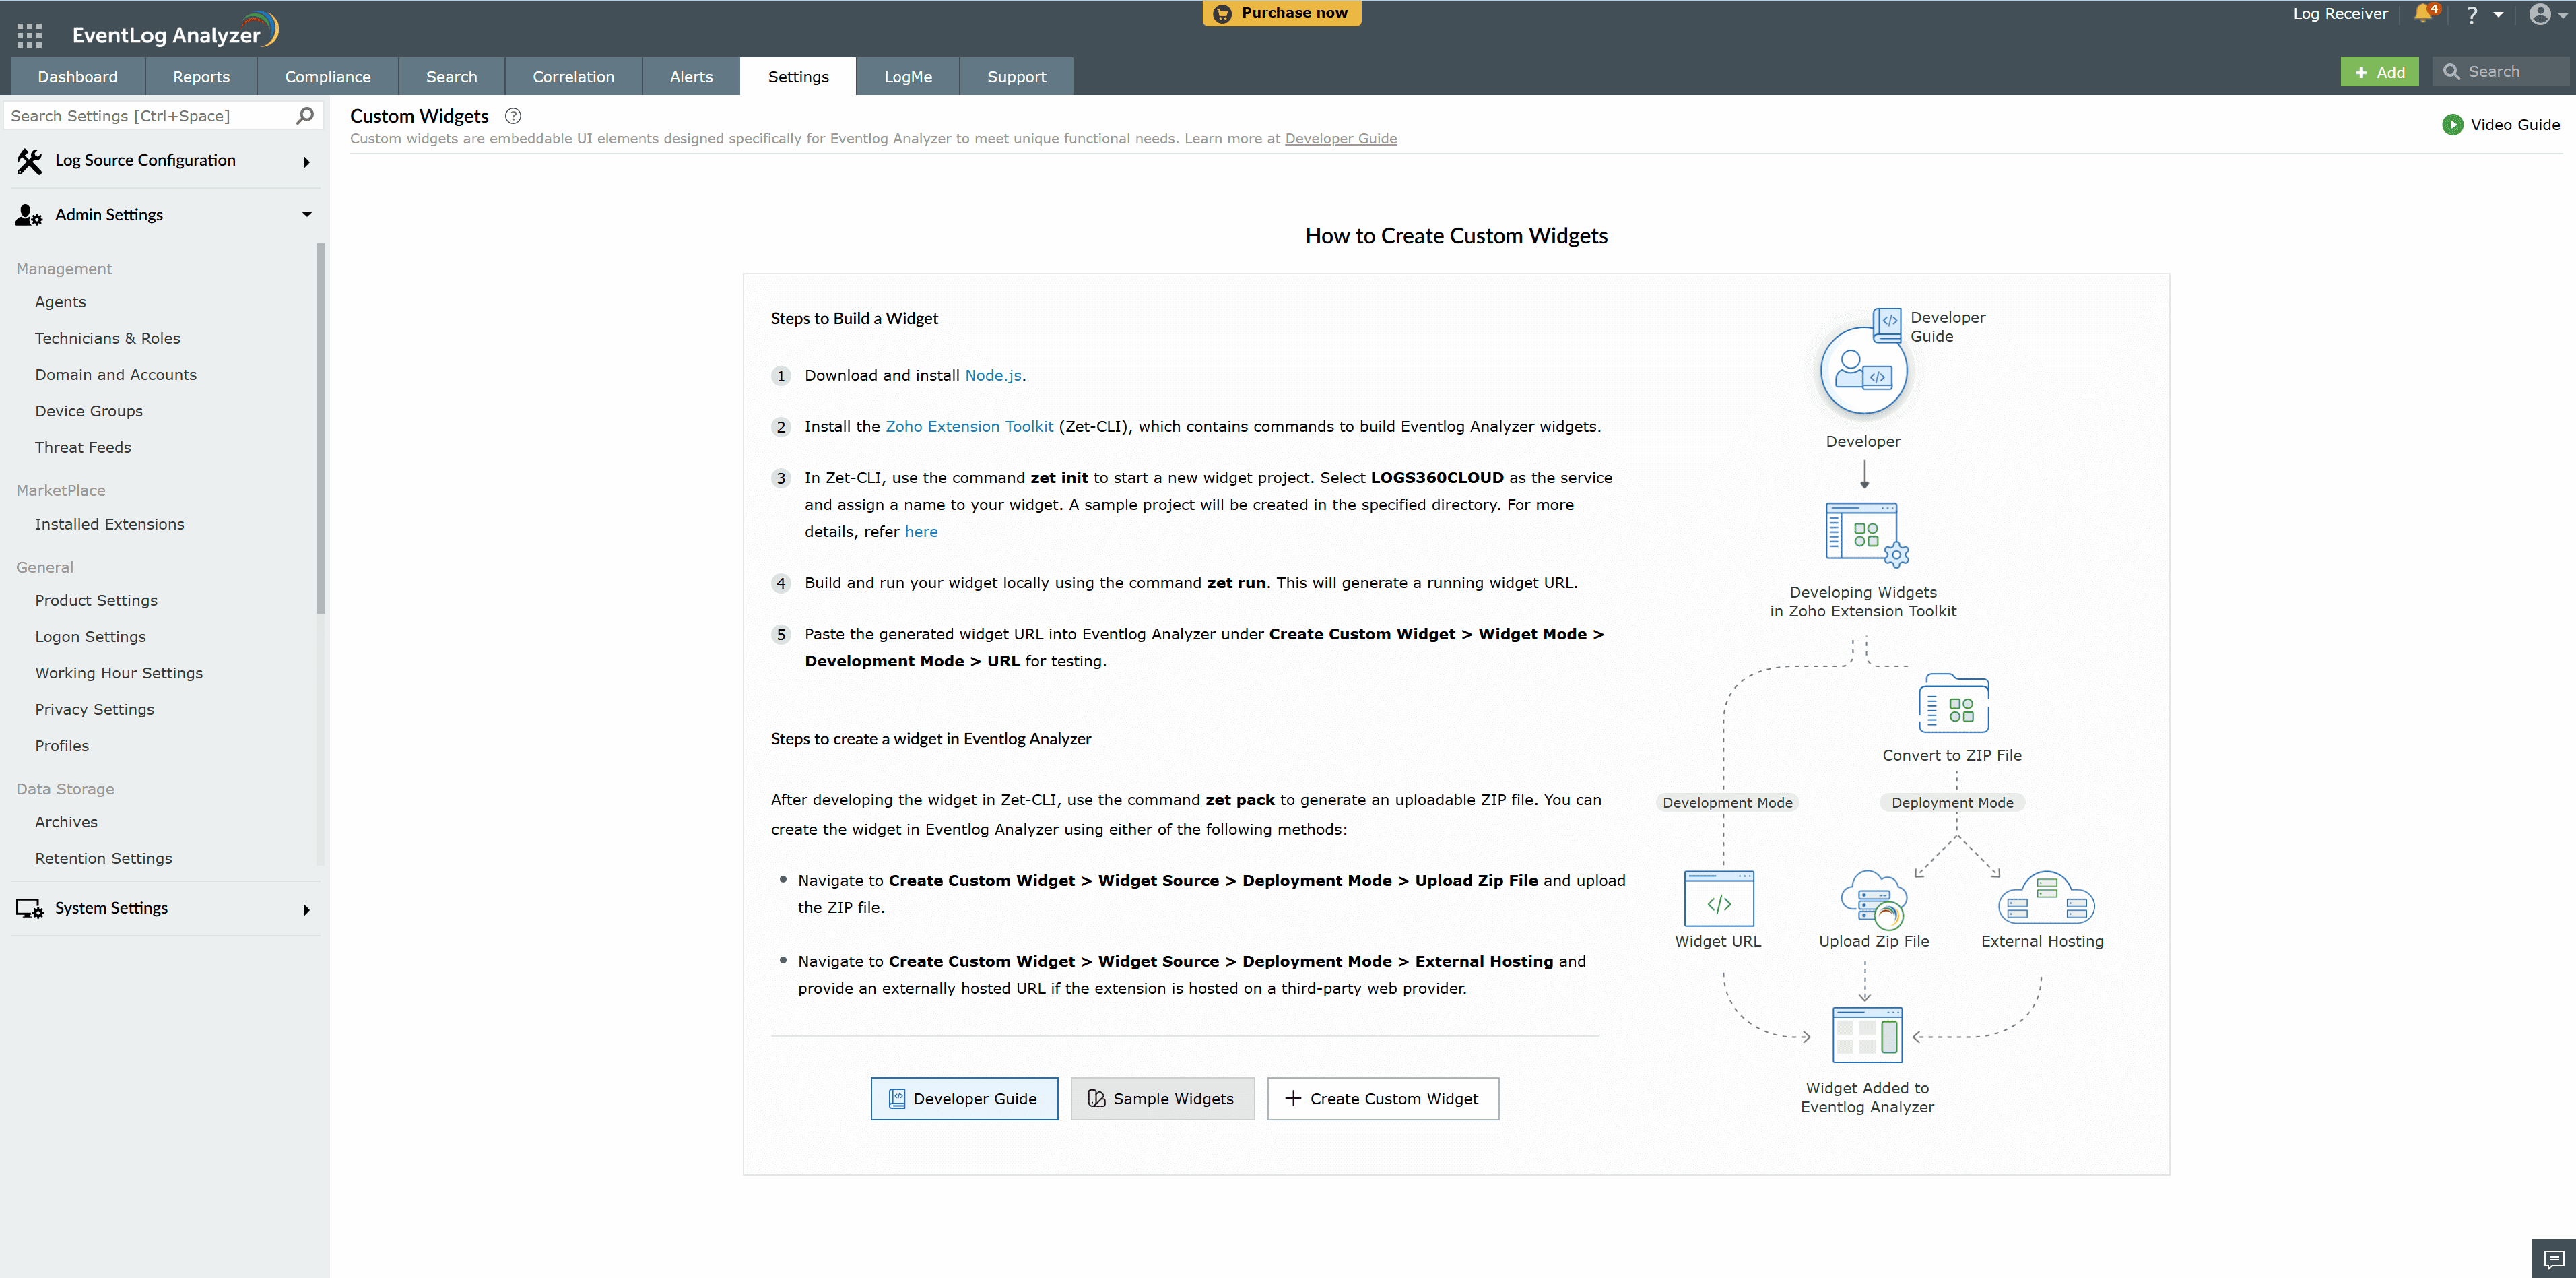The image size is (2576, 1278).
Task: Click the green Add button
Action: [x=2379, y=71]
